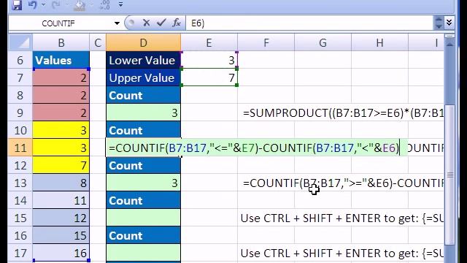467x263 pixels.
Task: Click empty green cell D15
Action: click(143, 218)
